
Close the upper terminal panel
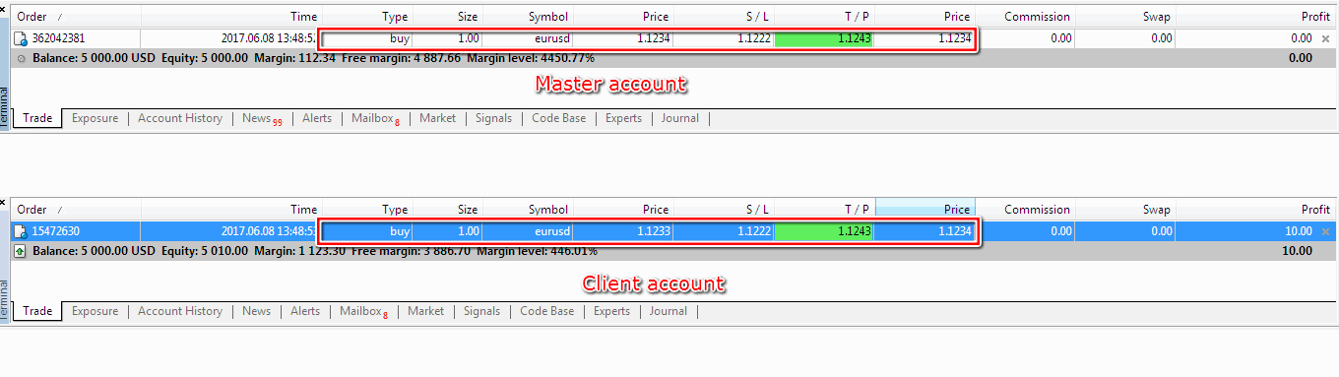click(4, 9)
